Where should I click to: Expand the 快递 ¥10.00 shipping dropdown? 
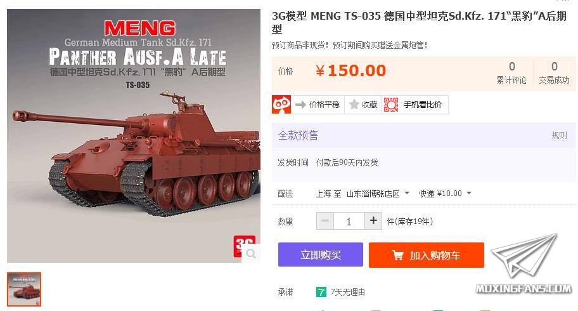(x=469, y=193)
